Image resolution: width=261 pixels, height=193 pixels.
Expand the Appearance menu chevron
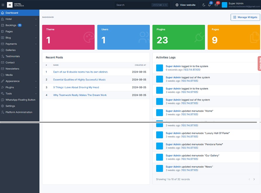(x=36, y=81)
